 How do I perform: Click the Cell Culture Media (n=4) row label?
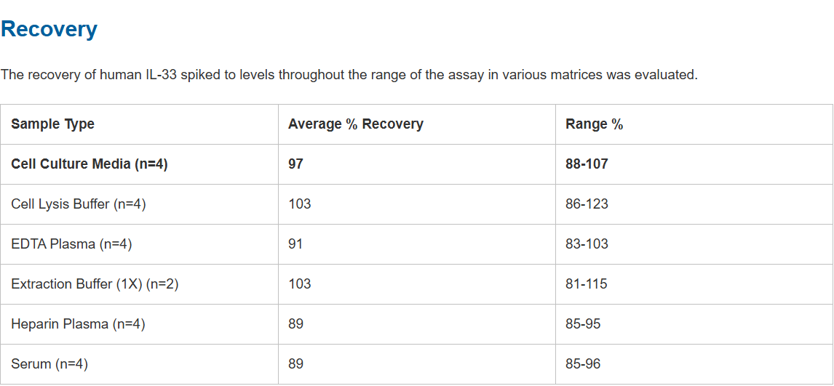pos(90,164)
